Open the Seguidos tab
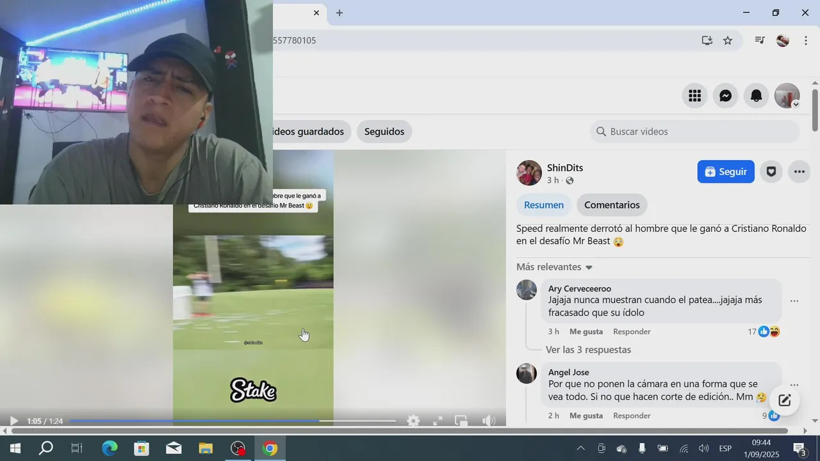820x461 pixels. pyautogui.click(x=384, y=131)
